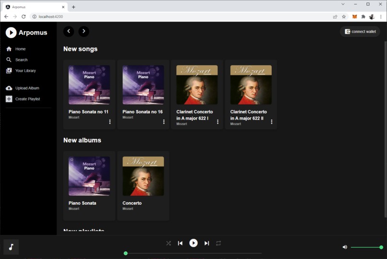This screenshot has width=387, height=259.
Task: Click the browser profile avatar
Action: pyautogui.click(x=372, y=17)
